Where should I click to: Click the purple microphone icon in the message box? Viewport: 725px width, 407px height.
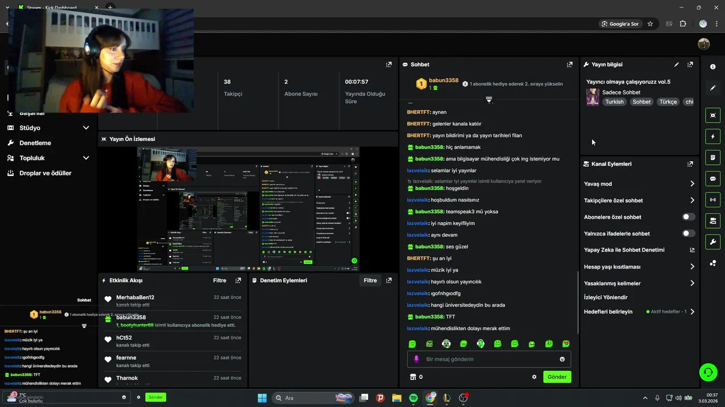point(417,359)
